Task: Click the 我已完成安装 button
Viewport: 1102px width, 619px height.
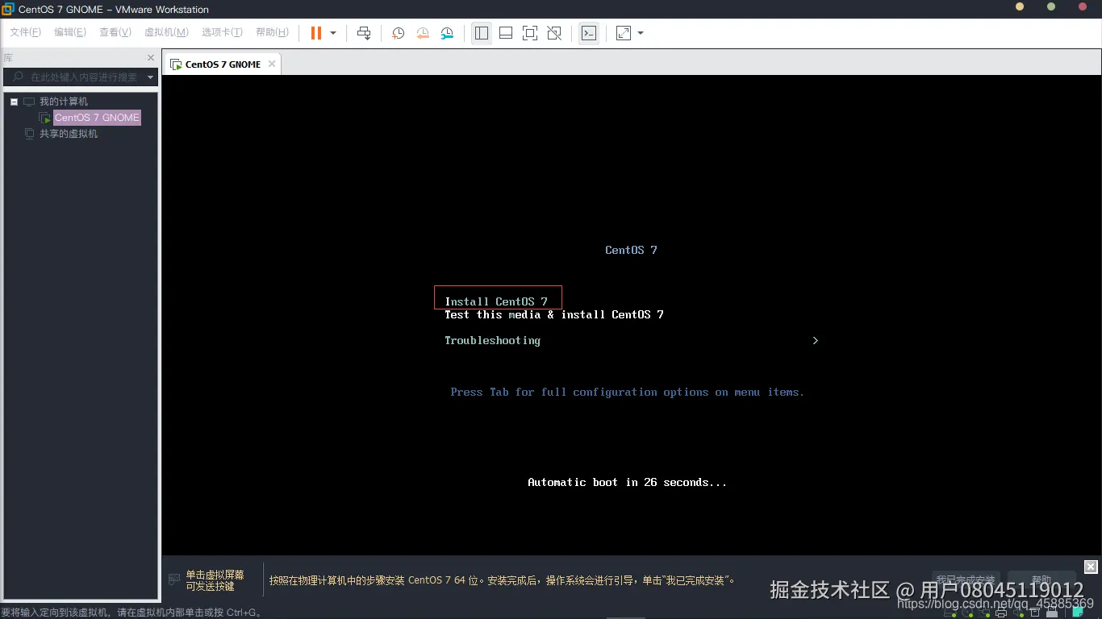Action: (966, 579)
